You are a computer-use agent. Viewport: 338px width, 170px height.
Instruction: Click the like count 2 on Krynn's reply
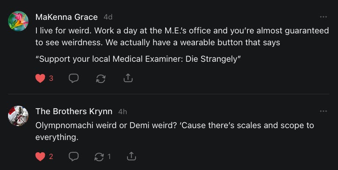pos(51,156)
